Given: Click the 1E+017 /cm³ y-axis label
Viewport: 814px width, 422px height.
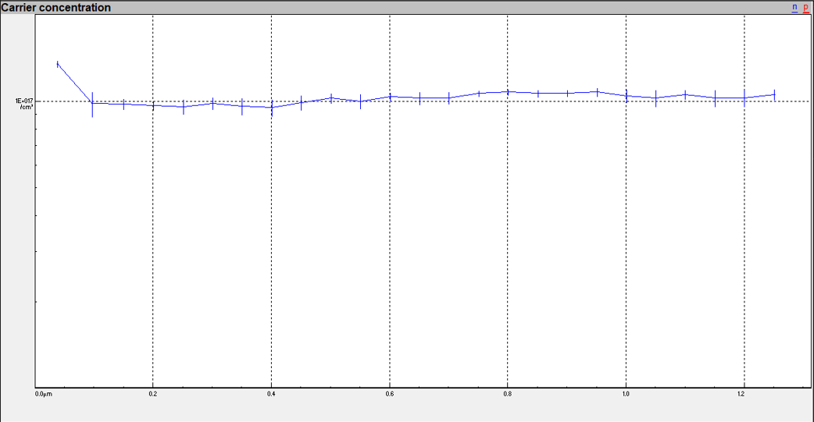Looking at the screenshot, I should point(23,104).
